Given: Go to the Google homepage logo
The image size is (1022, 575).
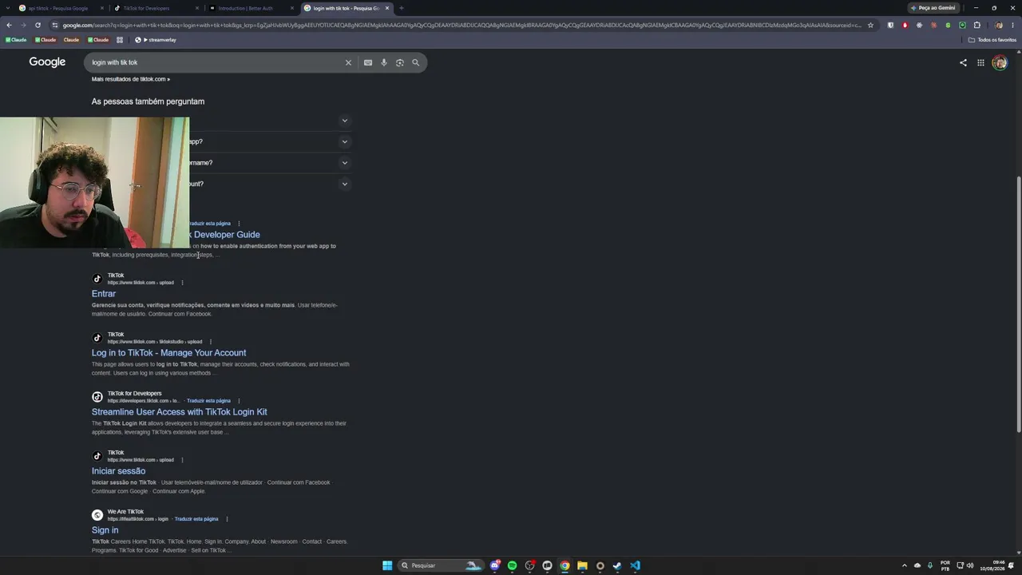Looking at the screenshot, I should click(47, 62).
